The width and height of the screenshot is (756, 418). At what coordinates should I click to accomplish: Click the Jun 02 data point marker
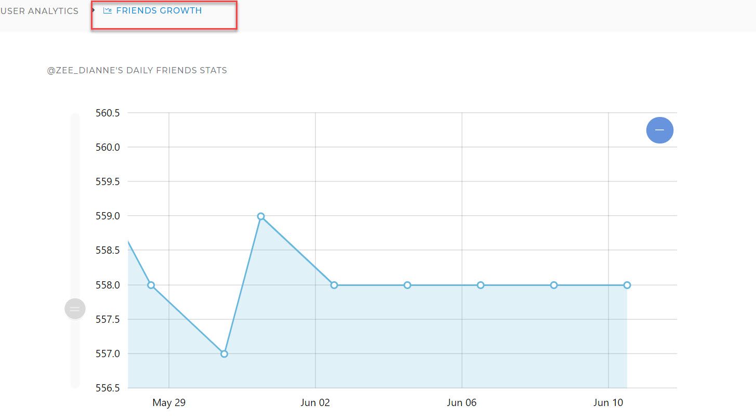pyautogui.click(x=334, y=285)
